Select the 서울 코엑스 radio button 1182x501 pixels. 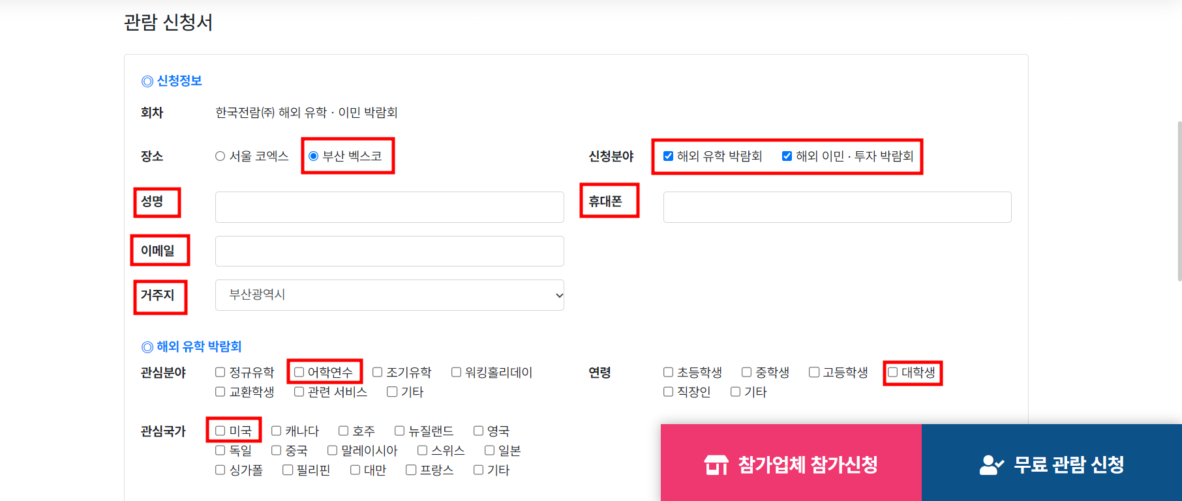220,156
